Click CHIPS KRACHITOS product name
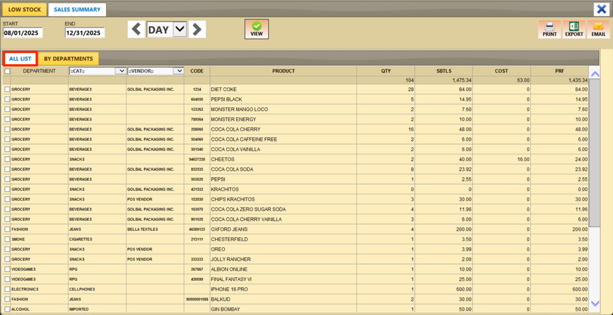The height and width of the screenshot is (315, 613). click(232, 199)
